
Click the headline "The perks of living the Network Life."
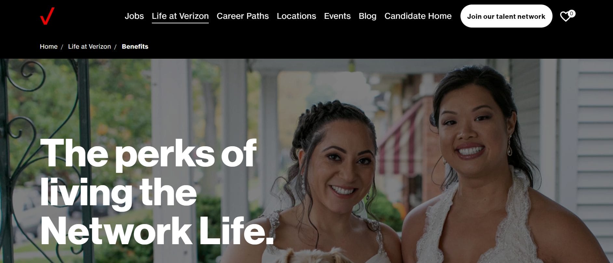[156, 192]
